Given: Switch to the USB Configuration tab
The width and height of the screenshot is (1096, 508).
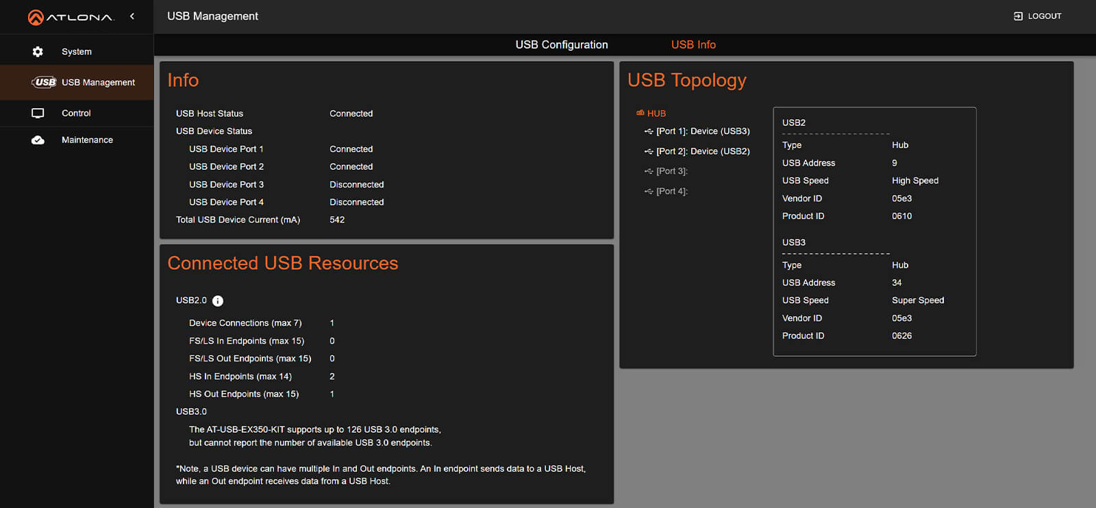Looking at the screenshot, I should [561, 45].
